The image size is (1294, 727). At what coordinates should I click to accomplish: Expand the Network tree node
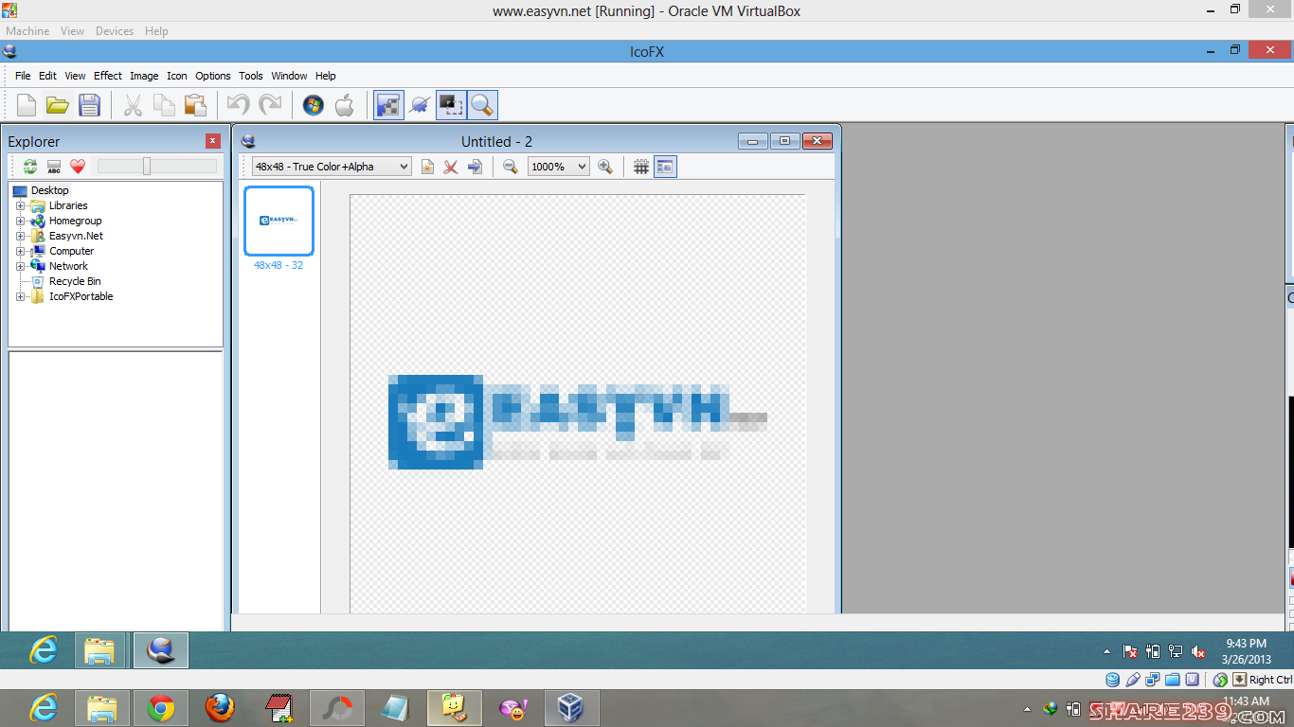coord(21,266)
